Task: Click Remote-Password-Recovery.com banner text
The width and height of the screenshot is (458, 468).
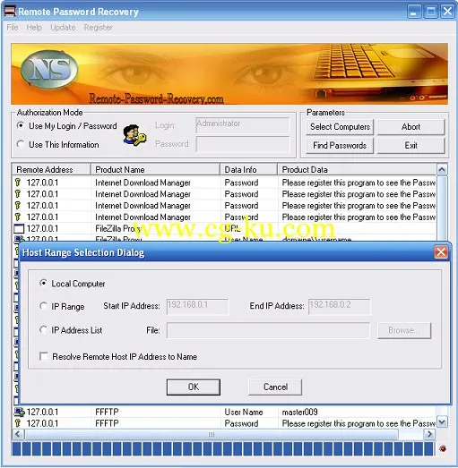Action: click(156, 98)
